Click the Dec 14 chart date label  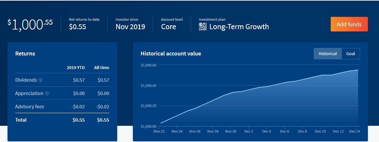(x=354, y=132)
